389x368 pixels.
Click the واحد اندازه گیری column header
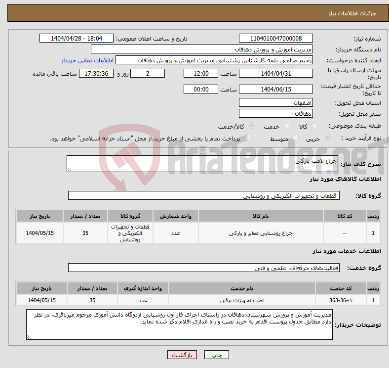pyautogui.click(x=143, y=288)
